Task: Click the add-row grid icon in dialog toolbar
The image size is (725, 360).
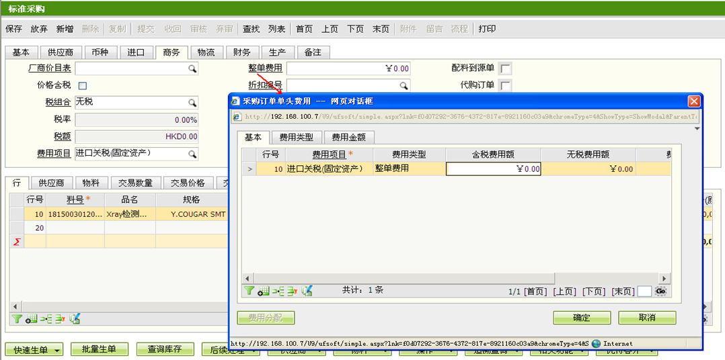Action: coord(263,291)
